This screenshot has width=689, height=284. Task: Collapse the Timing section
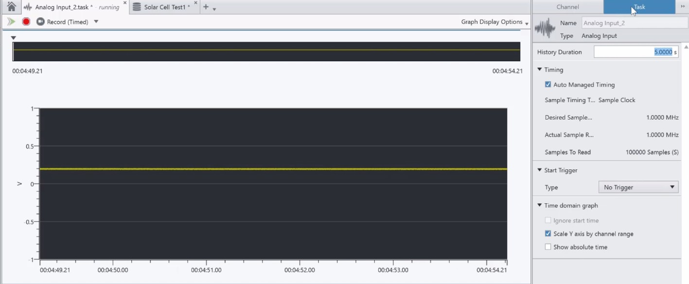[539, 70]
